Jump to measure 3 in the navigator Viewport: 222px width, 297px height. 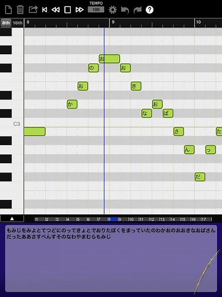(x=57, y=219)
